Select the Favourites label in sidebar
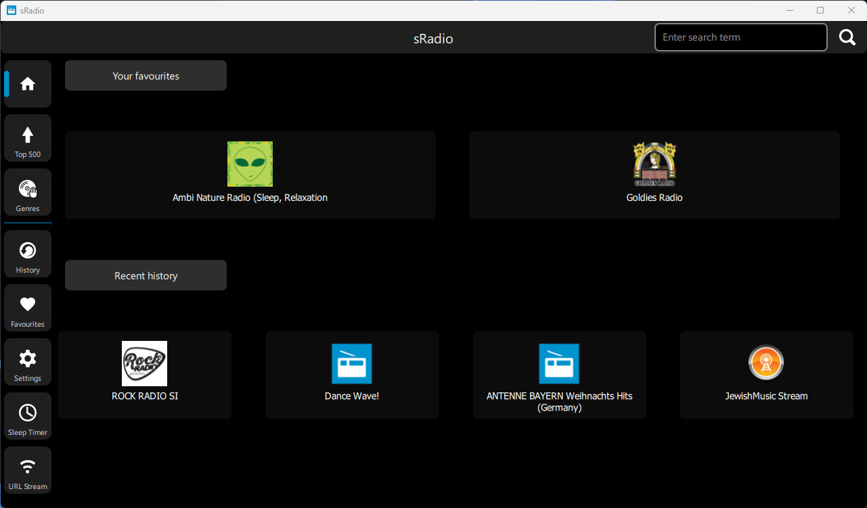Screen dimensions: 867x508 coord(28,324)
